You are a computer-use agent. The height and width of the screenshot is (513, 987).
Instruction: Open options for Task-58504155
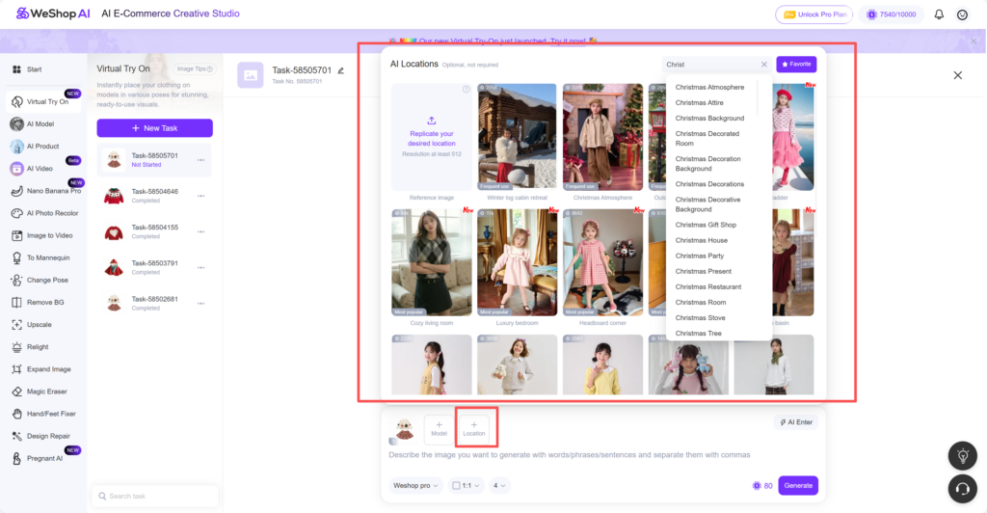point(200,231)
